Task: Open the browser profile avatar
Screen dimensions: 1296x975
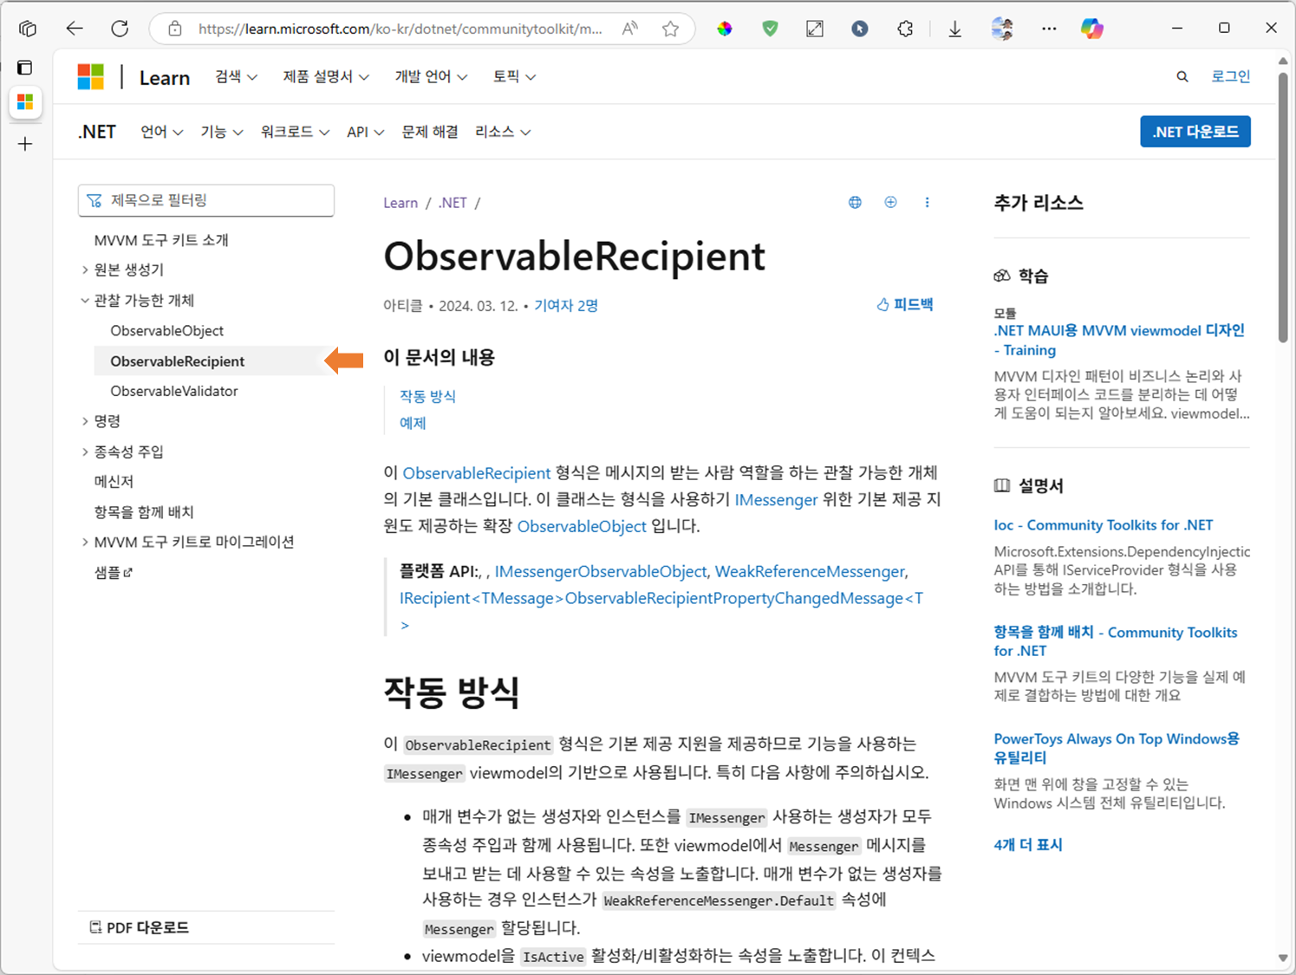Action: coord(1002,29)
